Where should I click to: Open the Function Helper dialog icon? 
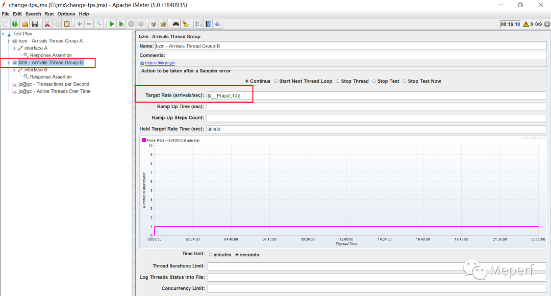(x=198, y=24)
